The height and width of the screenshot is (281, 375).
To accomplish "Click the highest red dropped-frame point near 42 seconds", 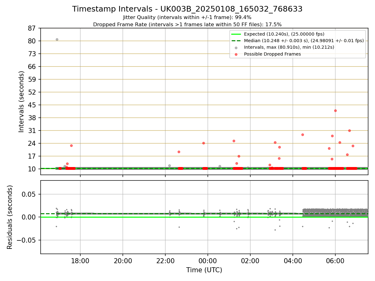I will coord(335,111).
